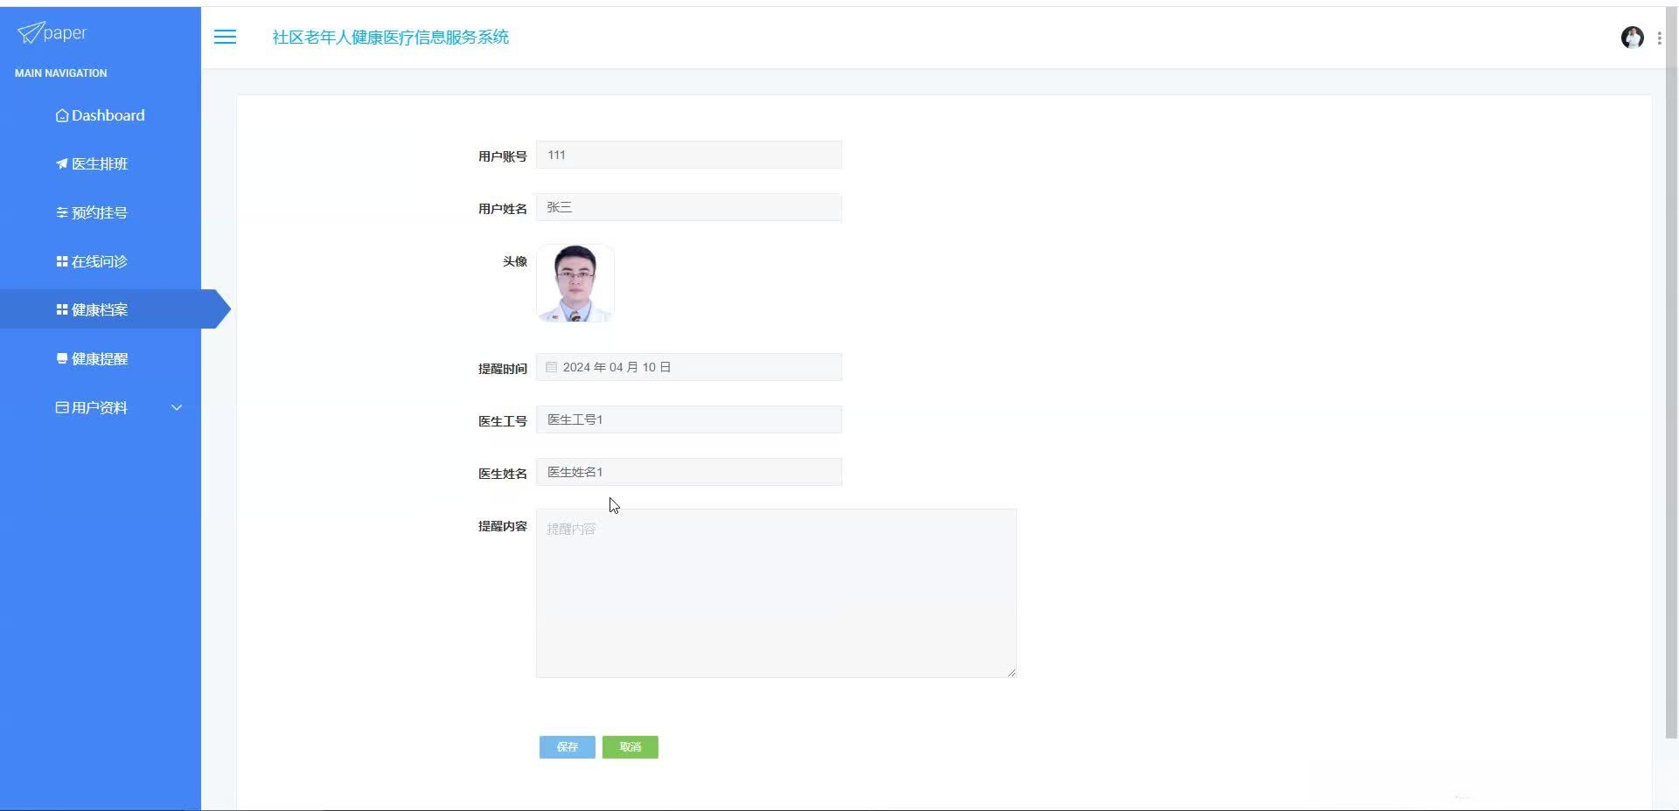Click the 取消 cancel button
The height and width of the screenshot is (811, 1679).
[630, 747]
